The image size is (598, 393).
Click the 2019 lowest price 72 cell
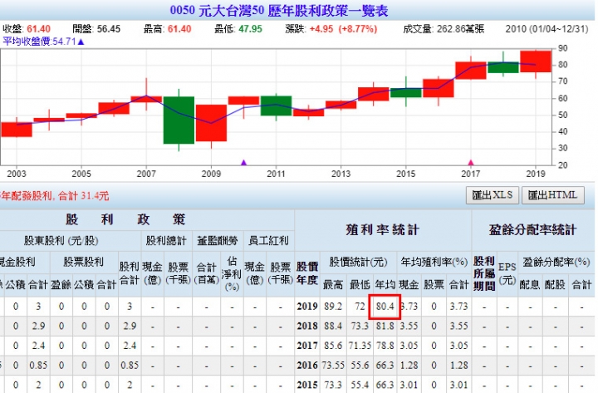tap(360, 307)
